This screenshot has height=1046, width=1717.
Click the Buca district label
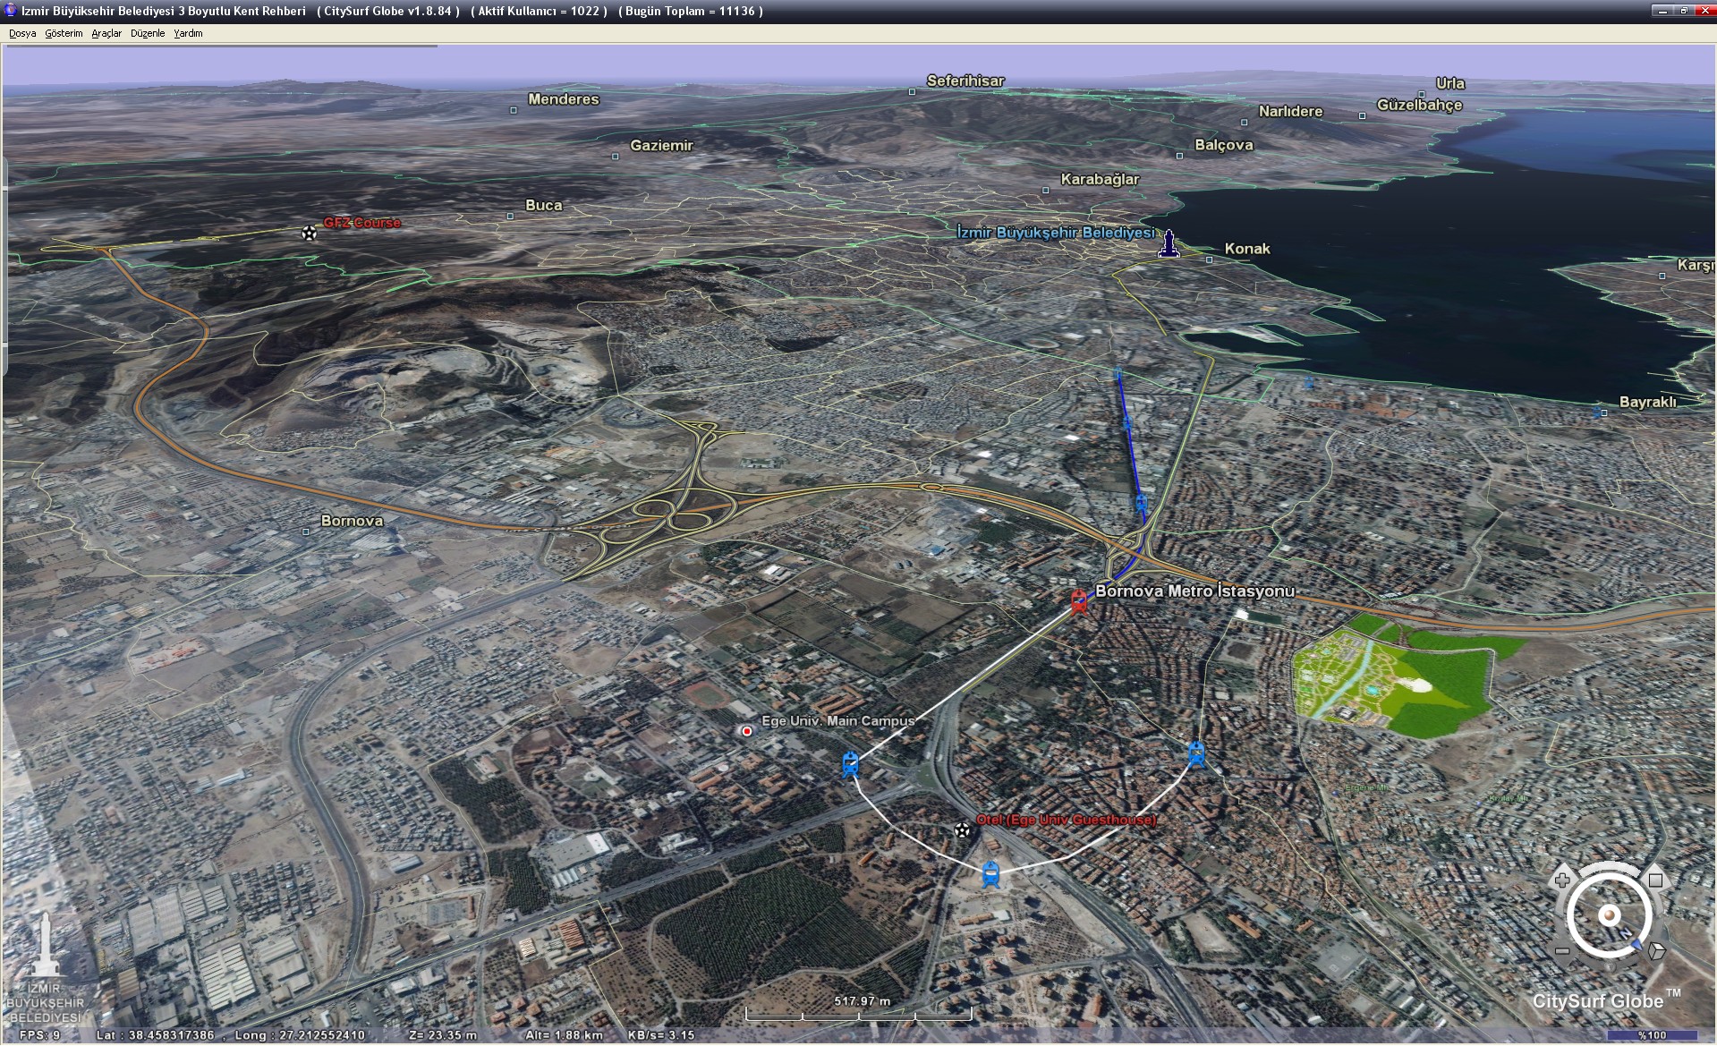[543, 205]
